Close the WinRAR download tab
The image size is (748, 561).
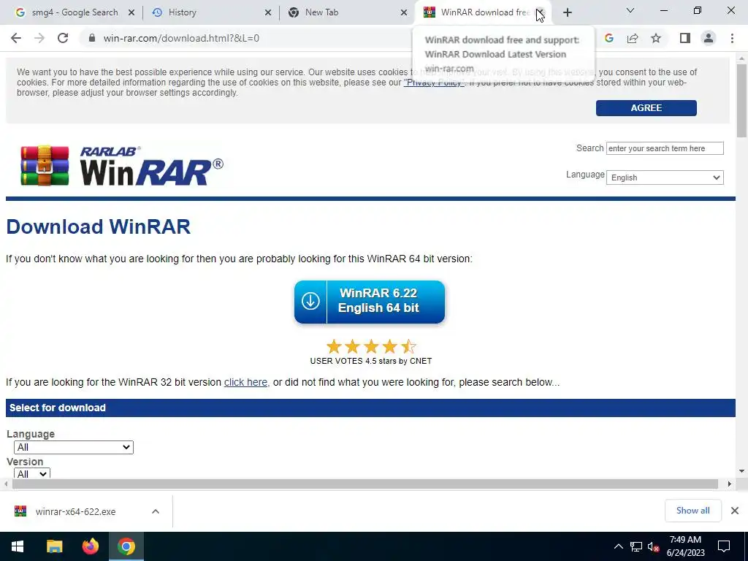[540, 12]
